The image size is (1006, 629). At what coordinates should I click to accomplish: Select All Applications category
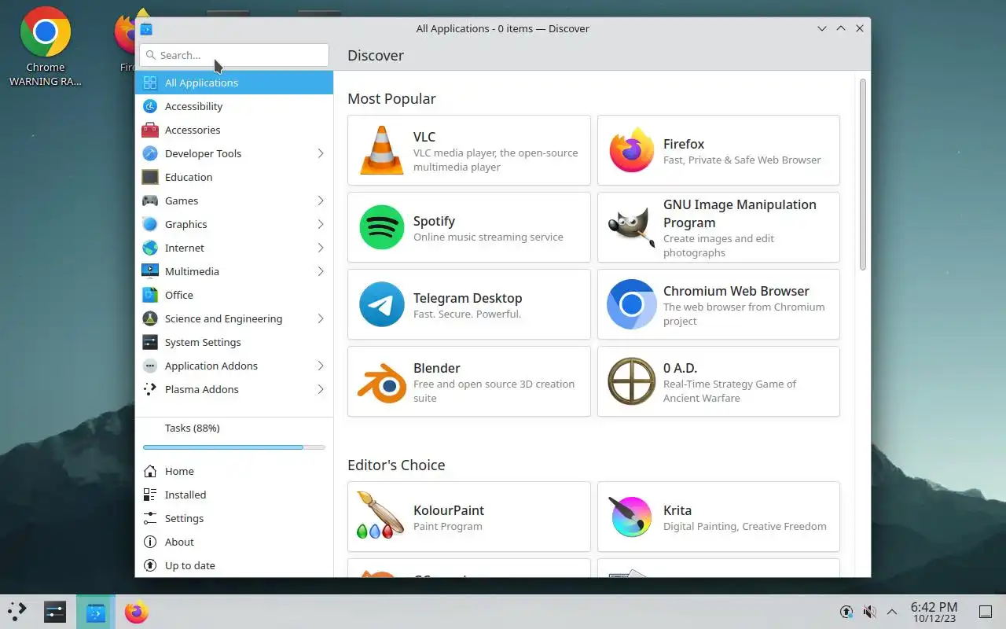pos(234,83)
